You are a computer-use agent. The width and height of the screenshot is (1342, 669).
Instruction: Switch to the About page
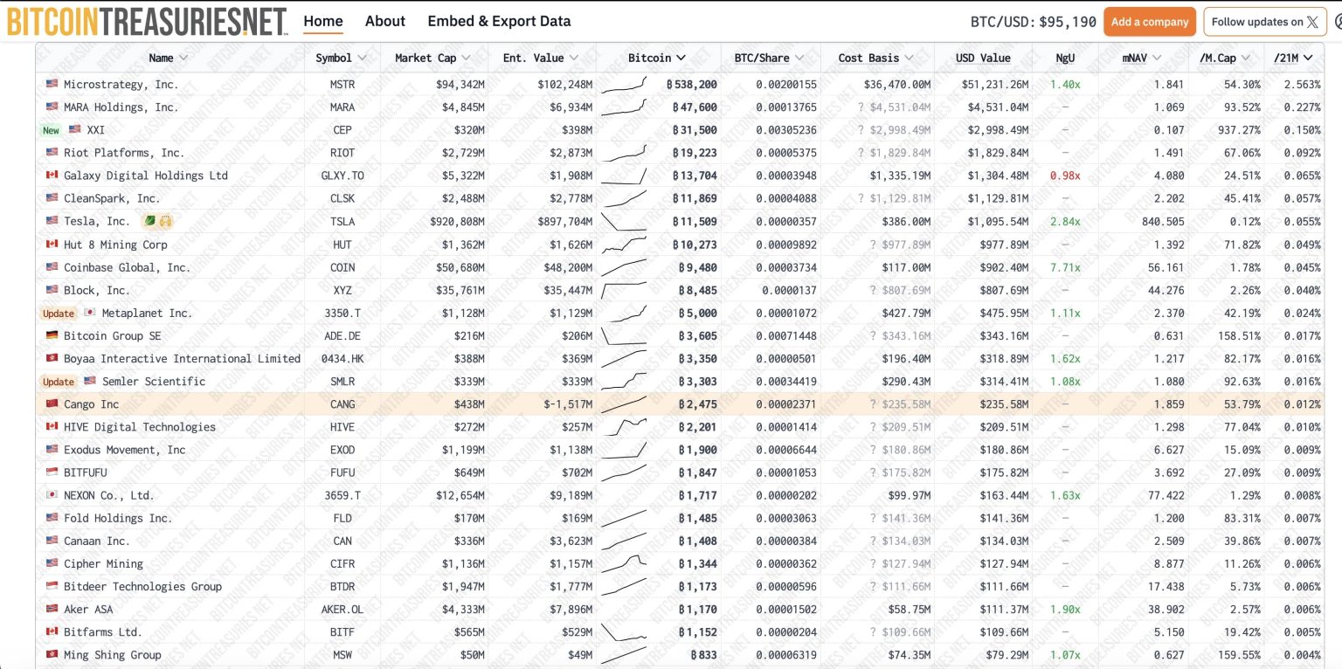click(384, 21)
